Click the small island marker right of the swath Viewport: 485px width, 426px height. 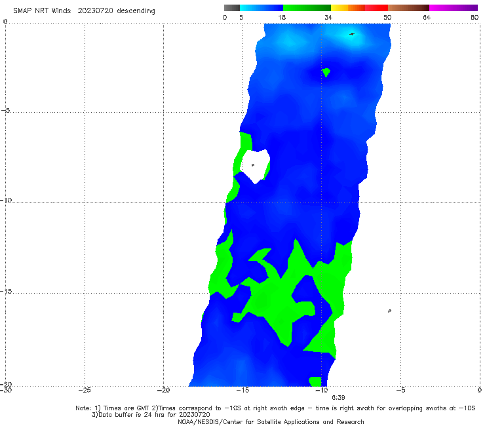pyautogui.click(x=389, y=311)
